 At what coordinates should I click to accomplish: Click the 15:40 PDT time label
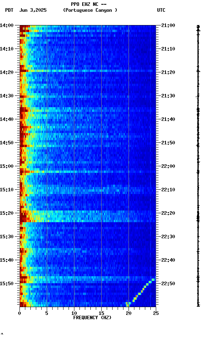[x=7, y=261]
